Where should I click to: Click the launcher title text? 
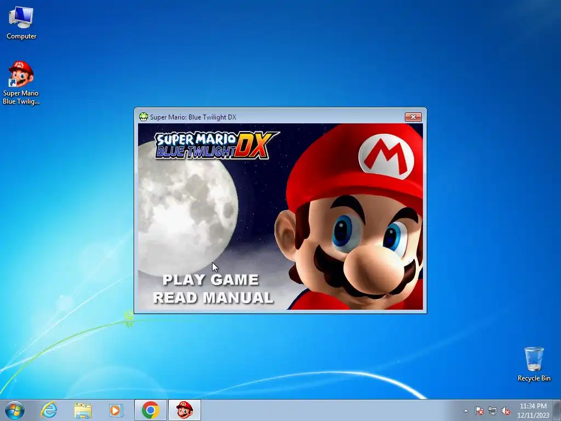click(193, 117)
